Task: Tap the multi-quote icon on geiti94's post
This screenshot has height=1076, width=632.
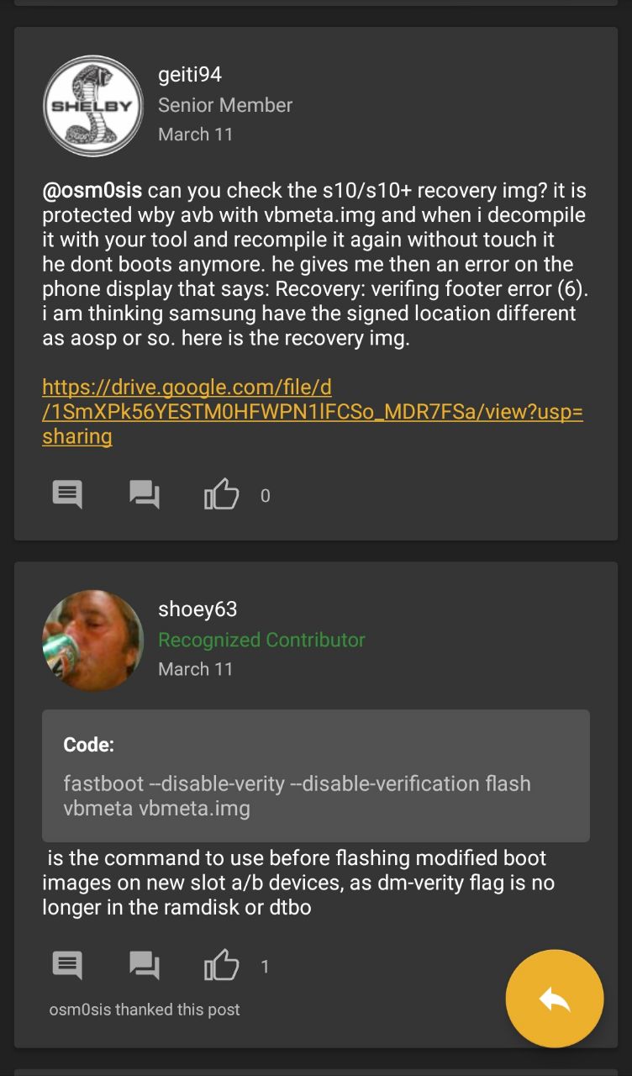Action: 145,494
